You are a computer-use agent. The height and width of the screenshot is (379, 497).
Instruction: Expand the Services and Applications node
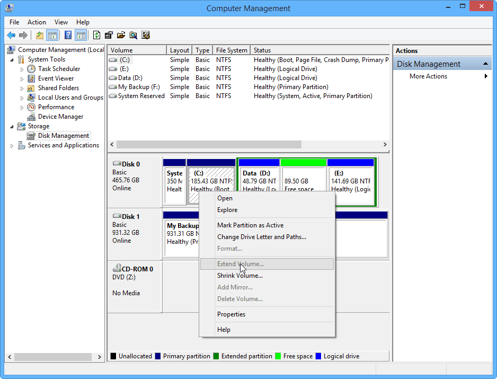(x=12, y=146)
